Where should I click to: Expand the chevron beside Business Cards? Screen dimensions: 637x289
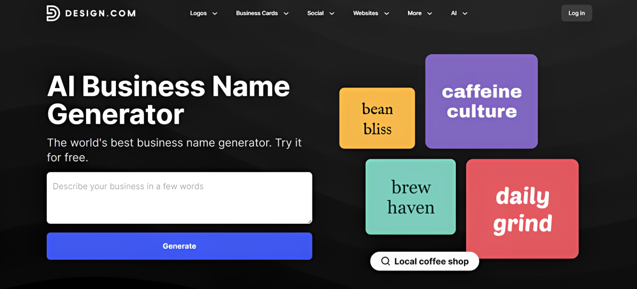coord(286,13)
